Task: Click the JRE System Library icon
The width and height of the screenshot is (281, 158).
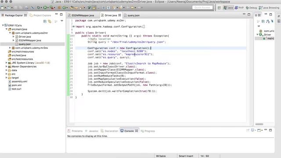Action: 10,63
